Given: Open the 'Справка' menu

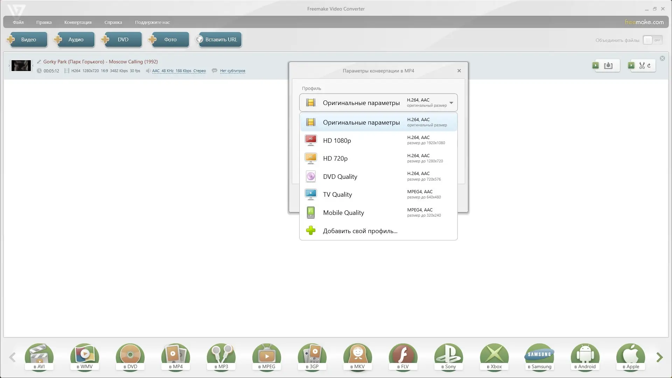Looking at the screenshot, I should point(113,22).
